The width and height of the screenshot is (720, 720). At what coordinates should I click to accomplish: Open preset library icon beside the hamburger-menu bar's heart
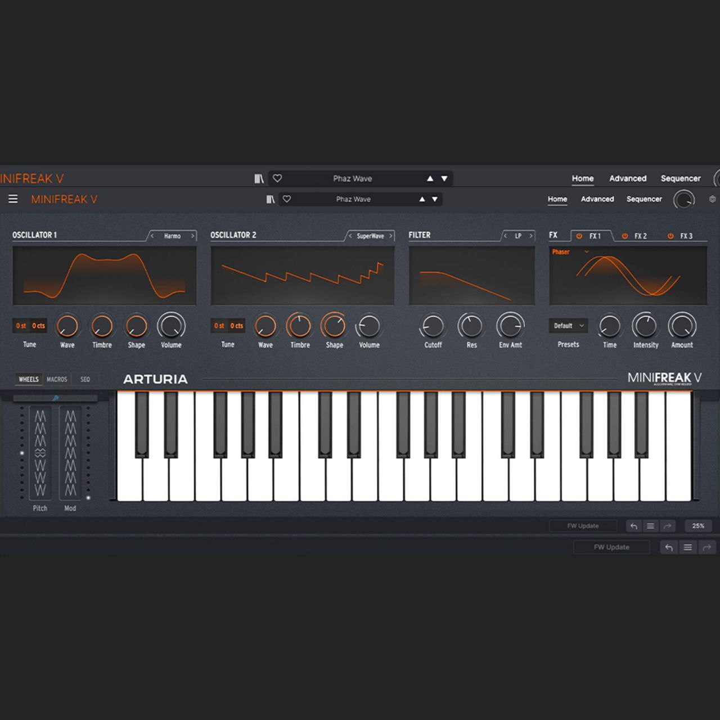(271, 199)
